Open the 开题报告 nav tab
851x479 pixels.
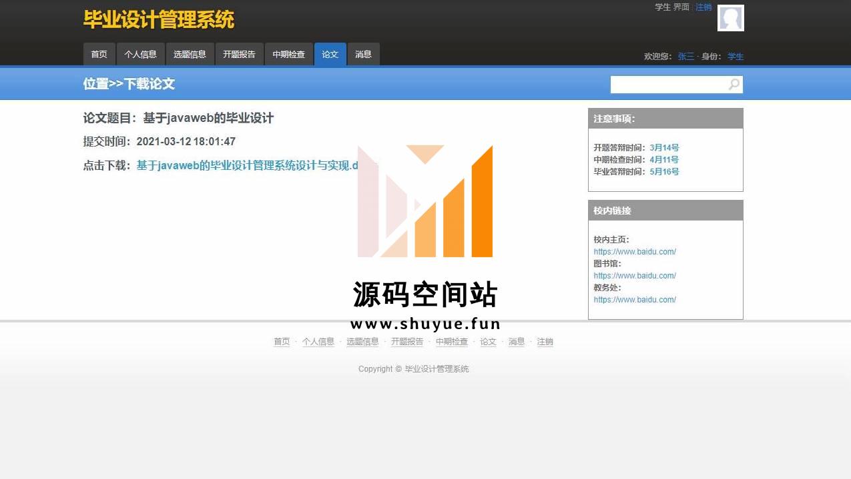pyautogui.click(x=240, y=55)
